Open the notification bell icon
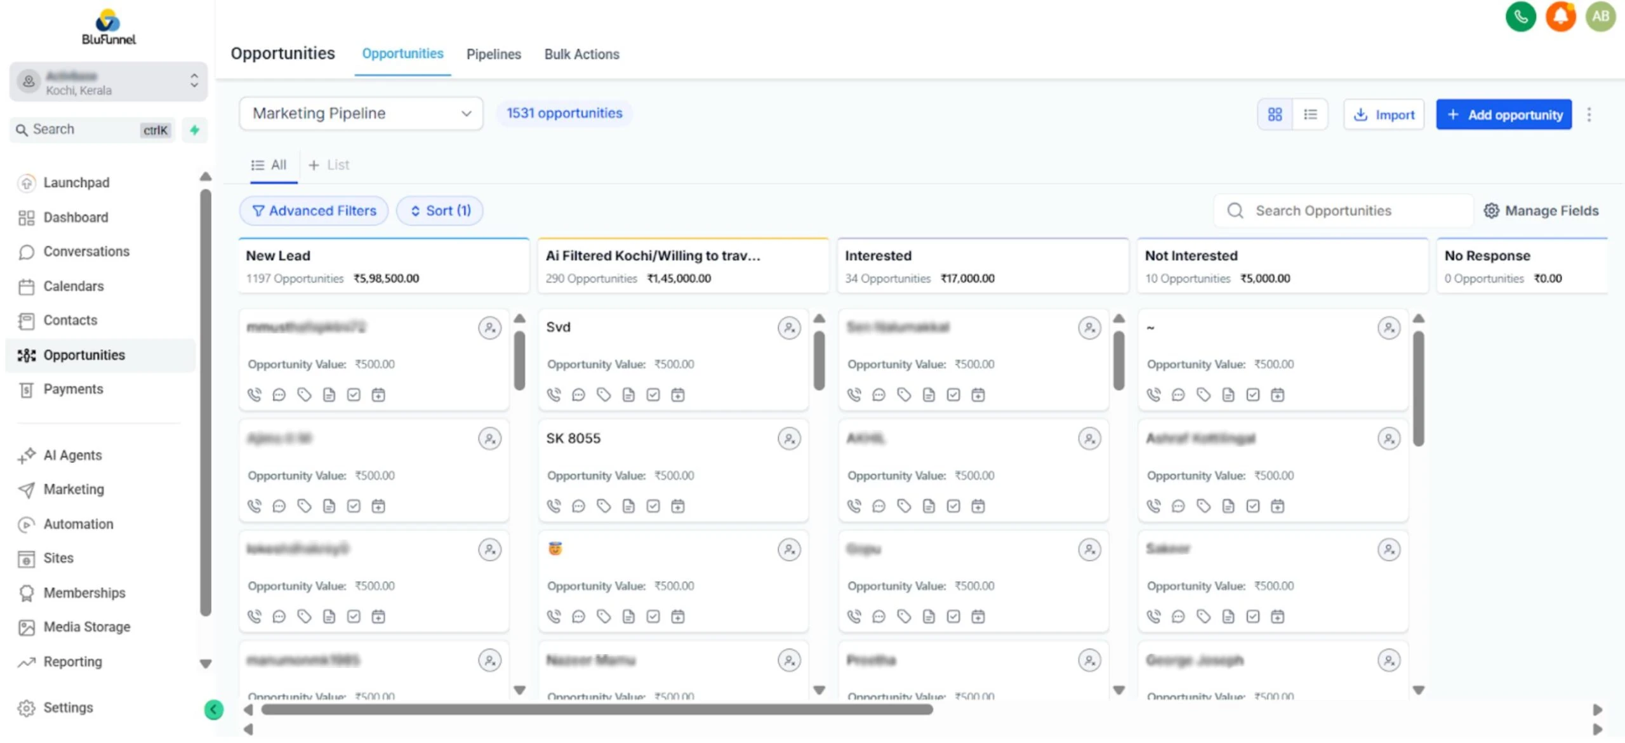This screenshot has width=1625, height=743. (x=1561, y=17)
